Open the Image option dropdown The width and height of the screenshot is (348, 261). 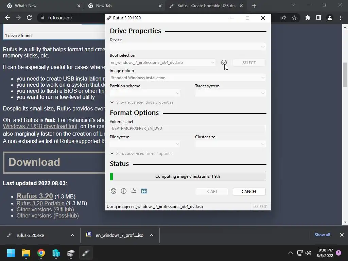click(x=188, y=78)
